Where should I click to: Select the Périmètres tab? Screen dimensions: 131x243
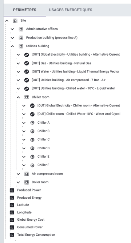(x=25, y=10)
